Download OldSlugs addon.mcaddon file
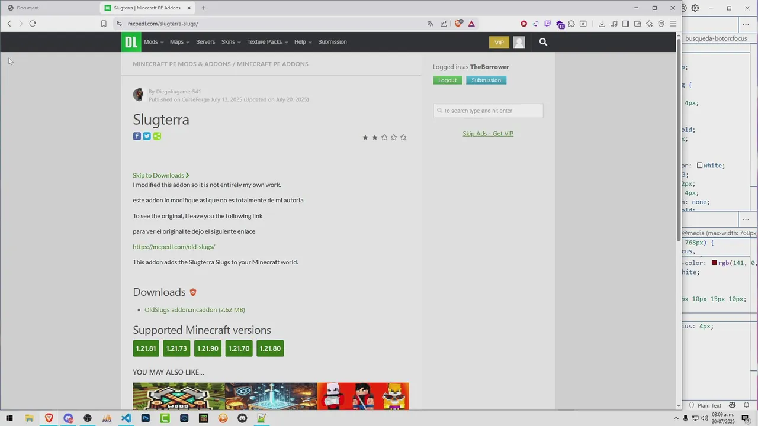The width and height of the screenshot is (758, 426). coord(195,309)
